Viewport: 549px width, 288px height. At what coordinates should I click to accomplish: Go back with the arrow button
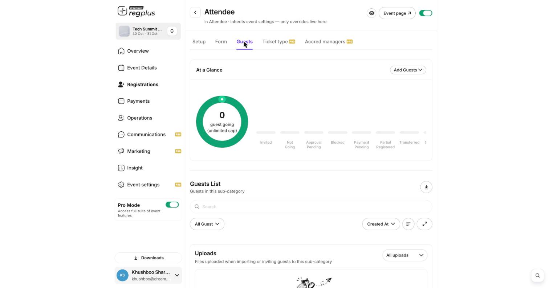coord(195,13)
